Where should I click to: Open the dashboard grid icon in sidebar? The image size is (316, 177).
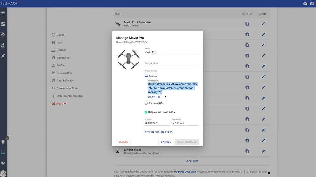(x=3, y=24)
